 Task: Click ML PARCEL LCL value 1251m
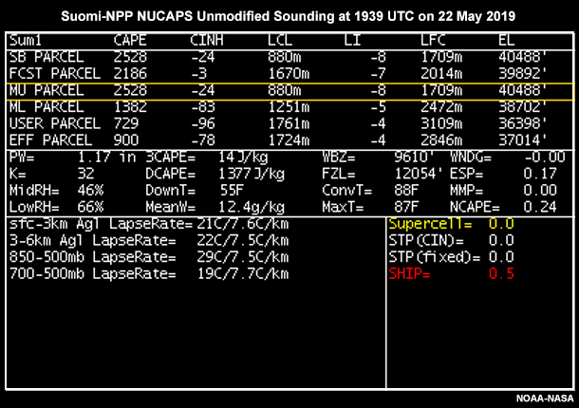[x=289, y=107]
